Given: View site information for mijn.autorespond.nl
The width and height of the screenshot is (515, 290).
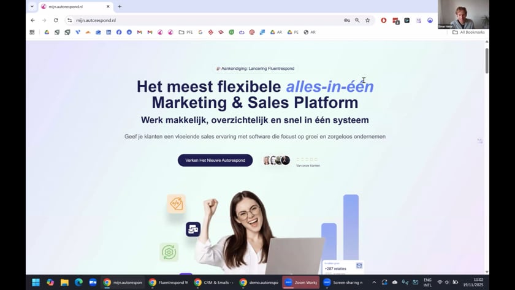Looking at the screenshot, I should point(70,20).
